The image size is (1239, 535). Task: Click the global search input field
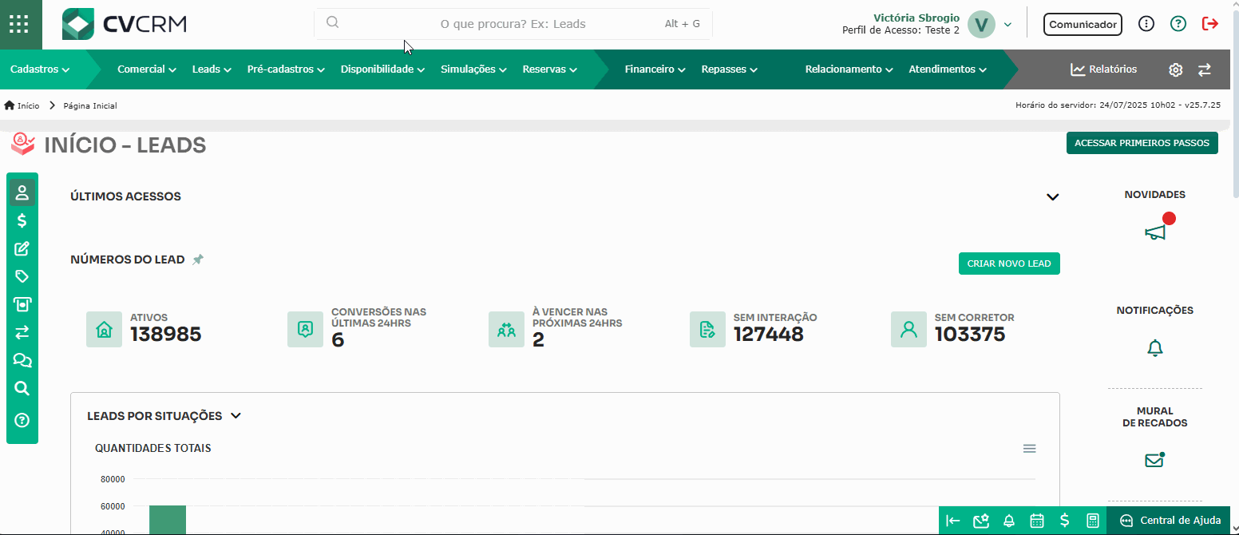(513, 24)
